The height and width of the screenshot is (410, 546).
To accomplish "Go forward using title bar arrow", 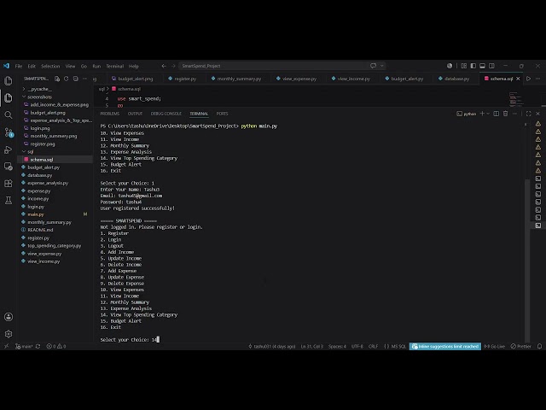I will [x=173, y=66].
